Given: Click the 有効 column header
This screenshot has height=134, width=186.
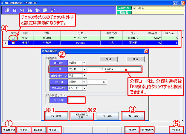Looking at the screenshot, I should pyautogui.click(x=13, y=33).
